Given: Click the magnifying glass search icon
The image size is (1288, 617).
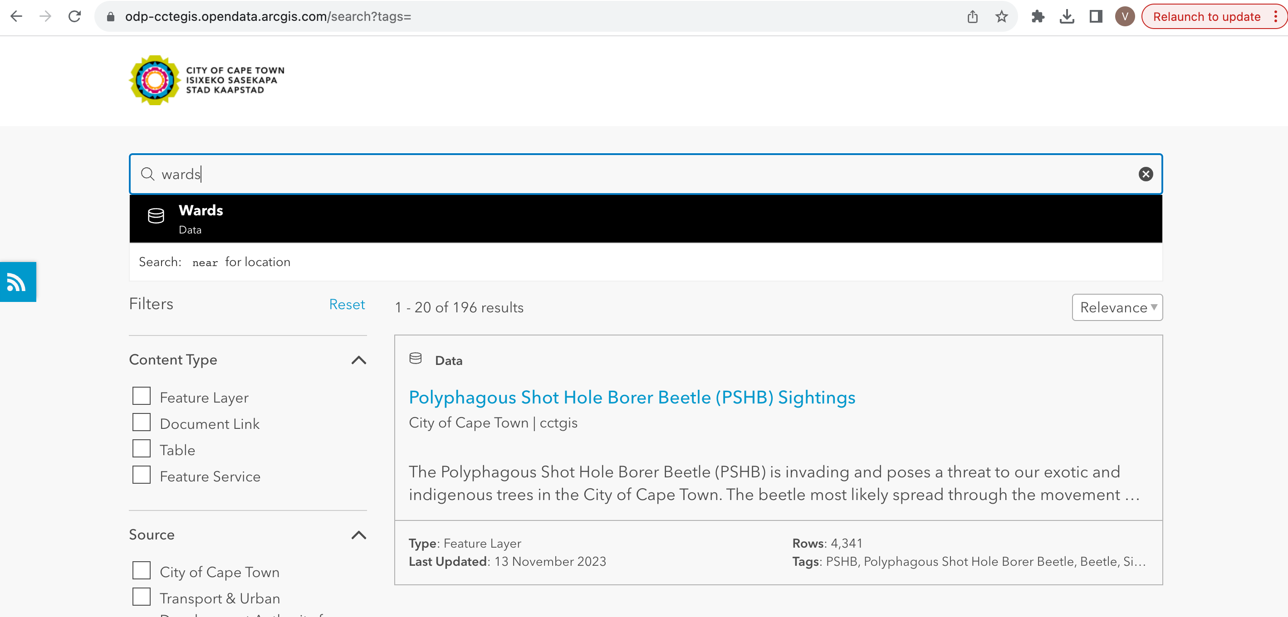Looking at the screenshot, I should coord(147,174).
